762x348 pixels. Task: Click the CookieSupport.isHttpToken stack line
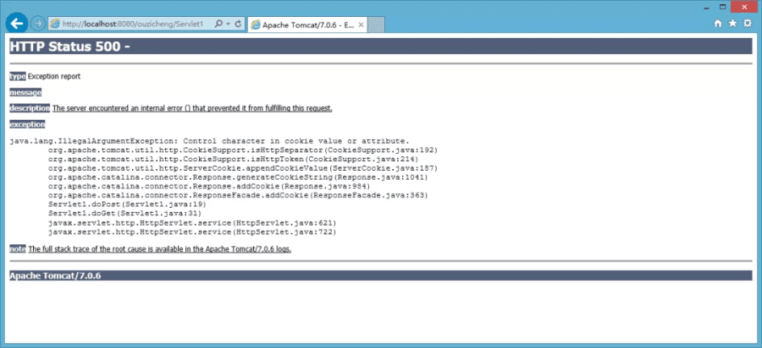tap(234, 159)
